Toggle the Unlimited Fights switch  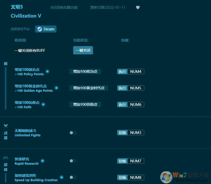[x=73, y=133]
